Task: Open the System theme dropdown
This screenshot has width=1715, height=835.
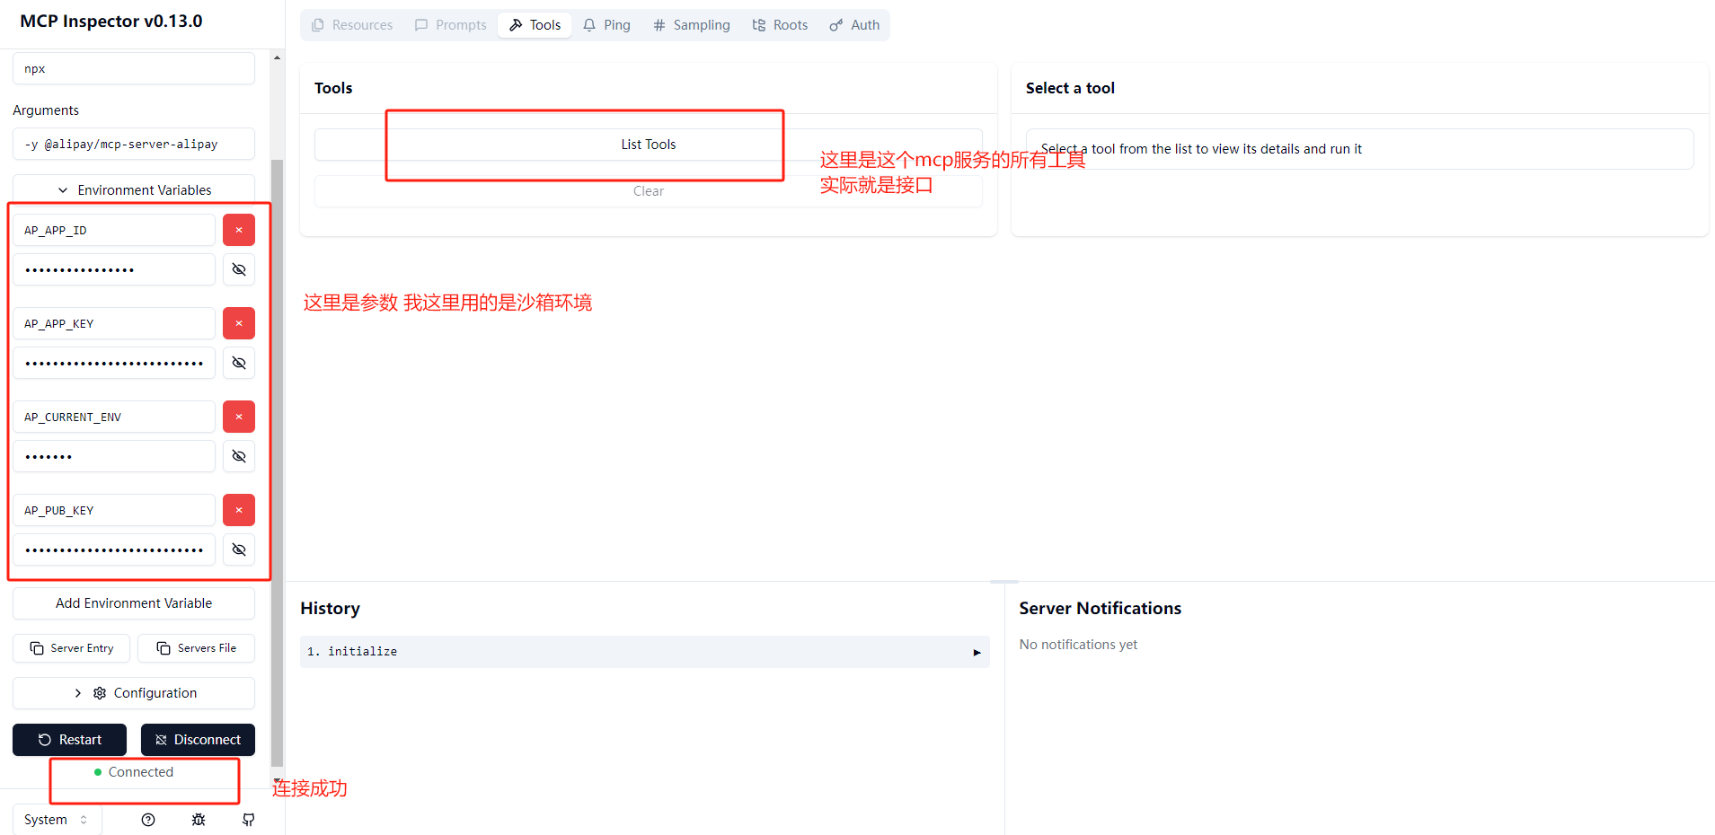Action: (x=56, y=819)
